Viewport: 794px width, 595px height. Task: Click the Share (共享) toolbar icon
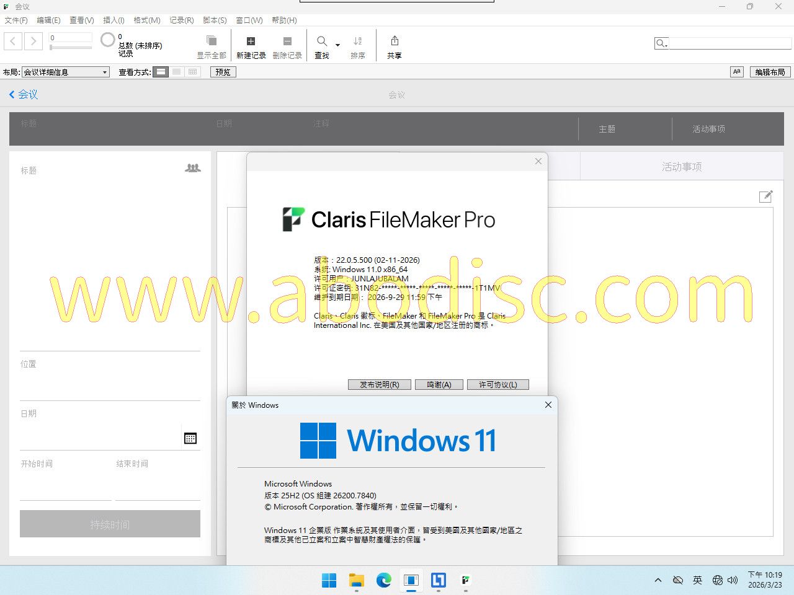(x=395, y=42)
